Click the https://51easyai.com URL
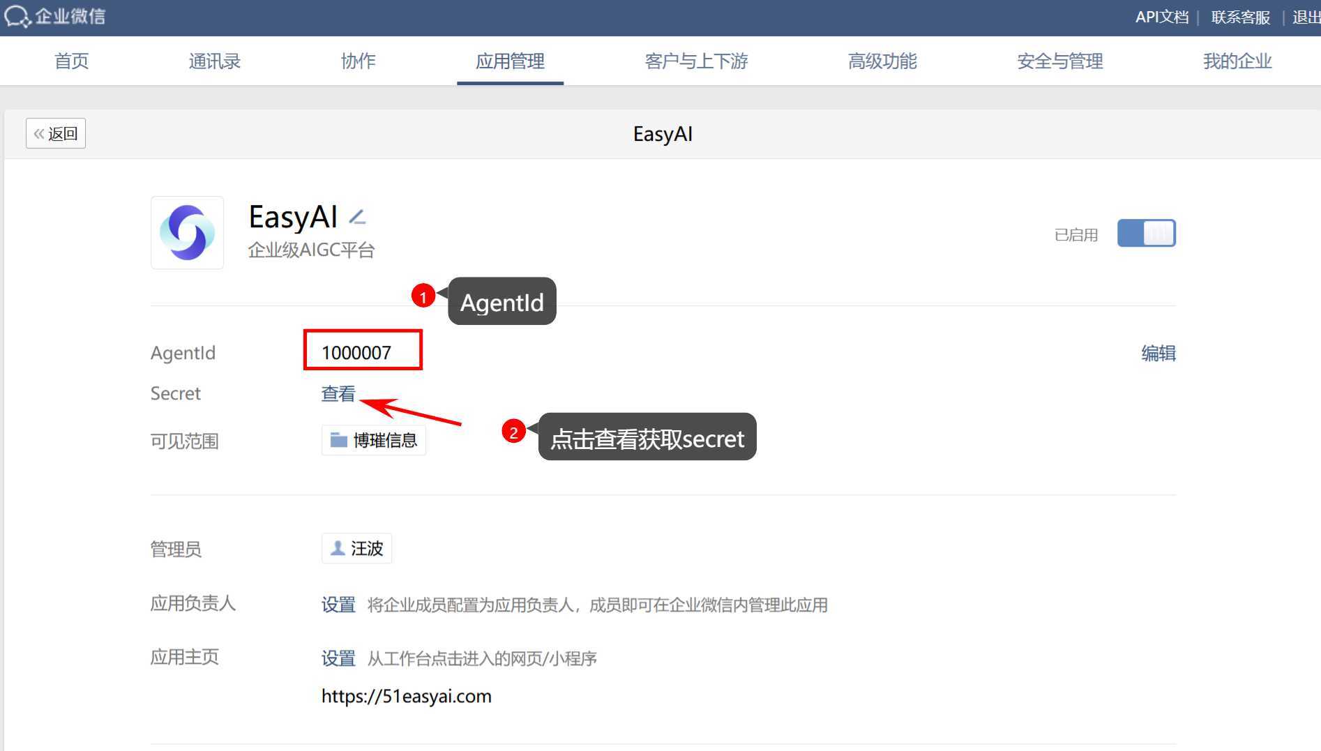Screen dimensions: 1321x751 pyautogui.click(x=407, y=696)
